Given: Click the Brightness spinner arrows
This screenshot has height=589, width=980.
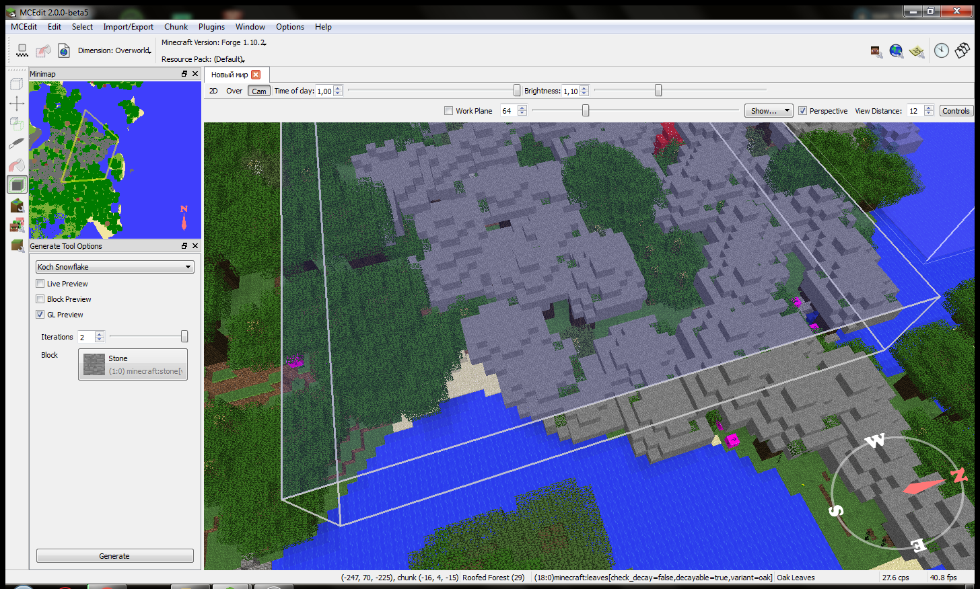Looking at the screenshot, I should coord(584,91).
